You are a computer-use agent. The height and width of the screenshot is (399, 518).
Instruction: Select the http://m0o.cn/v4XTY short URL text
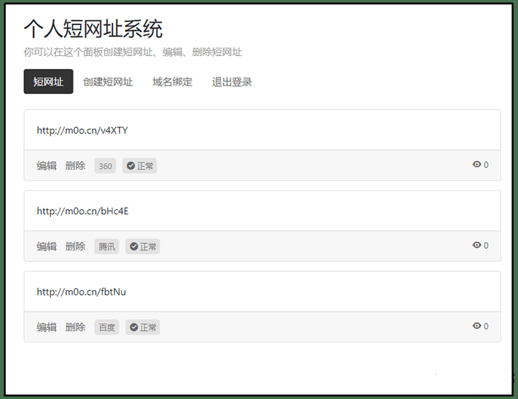click(83, 130)
